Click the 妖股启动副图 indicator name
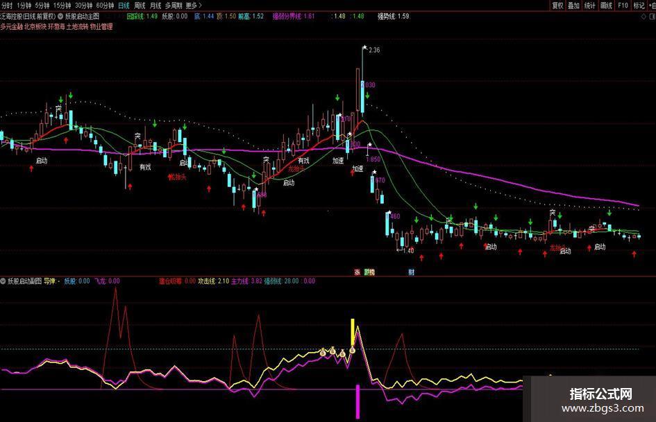The image size is (656, 422). pos(25,281)
